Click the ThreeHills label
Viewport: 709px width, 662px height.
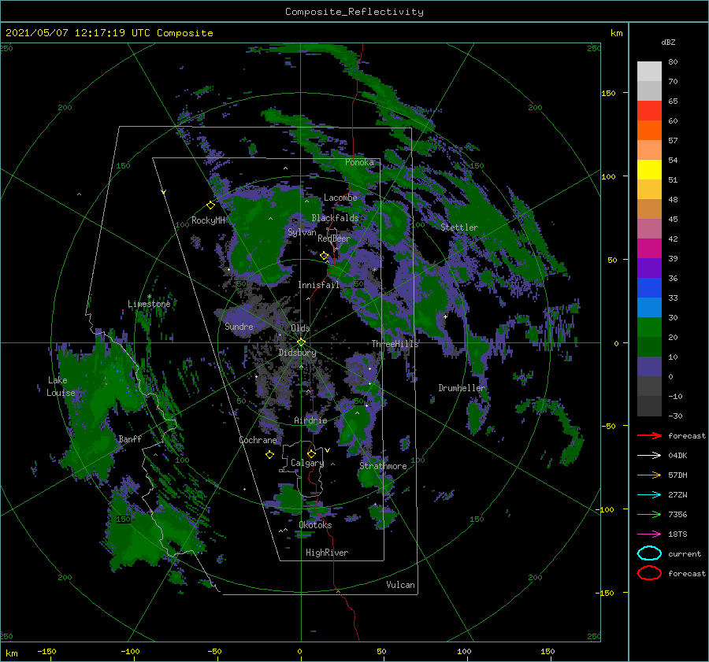click(395, 344)
